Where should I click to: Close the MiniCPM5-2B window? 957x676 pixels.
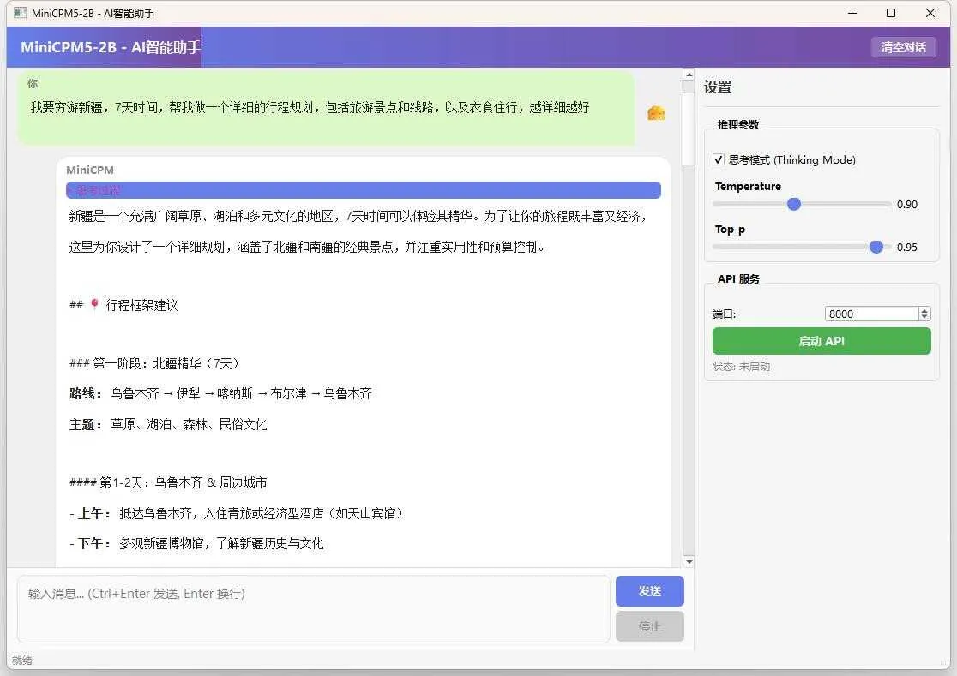point(930,13)
